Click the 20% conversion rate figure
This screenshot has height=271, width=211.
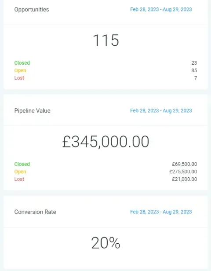coord(105,243)
